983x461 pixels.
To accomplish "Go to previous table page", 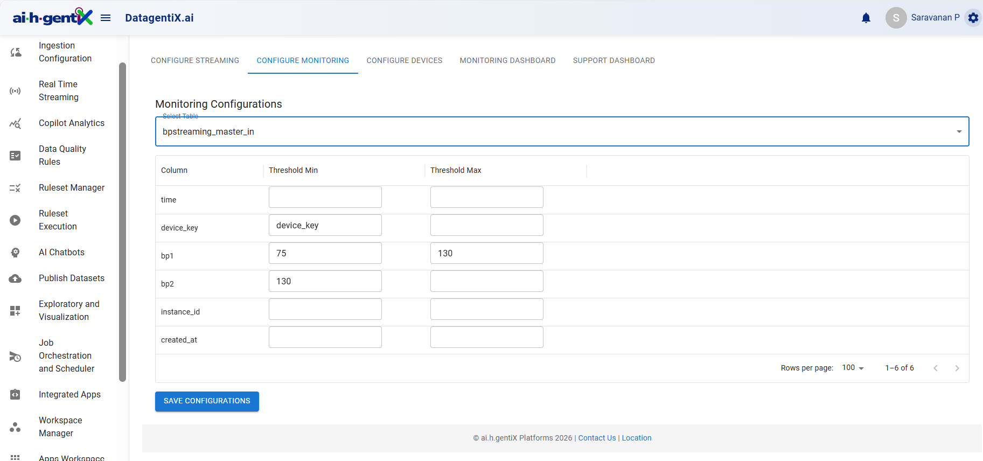I will [936, 368].
